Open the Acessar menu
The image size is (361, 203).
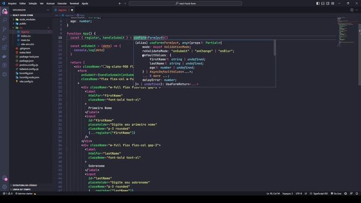(50, 3)
